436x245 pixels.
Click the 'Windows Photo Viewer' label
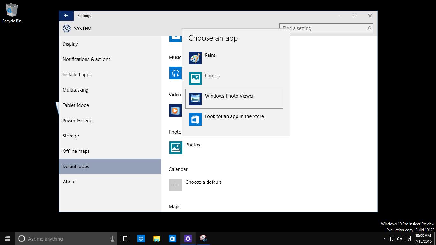pos(229,96)
